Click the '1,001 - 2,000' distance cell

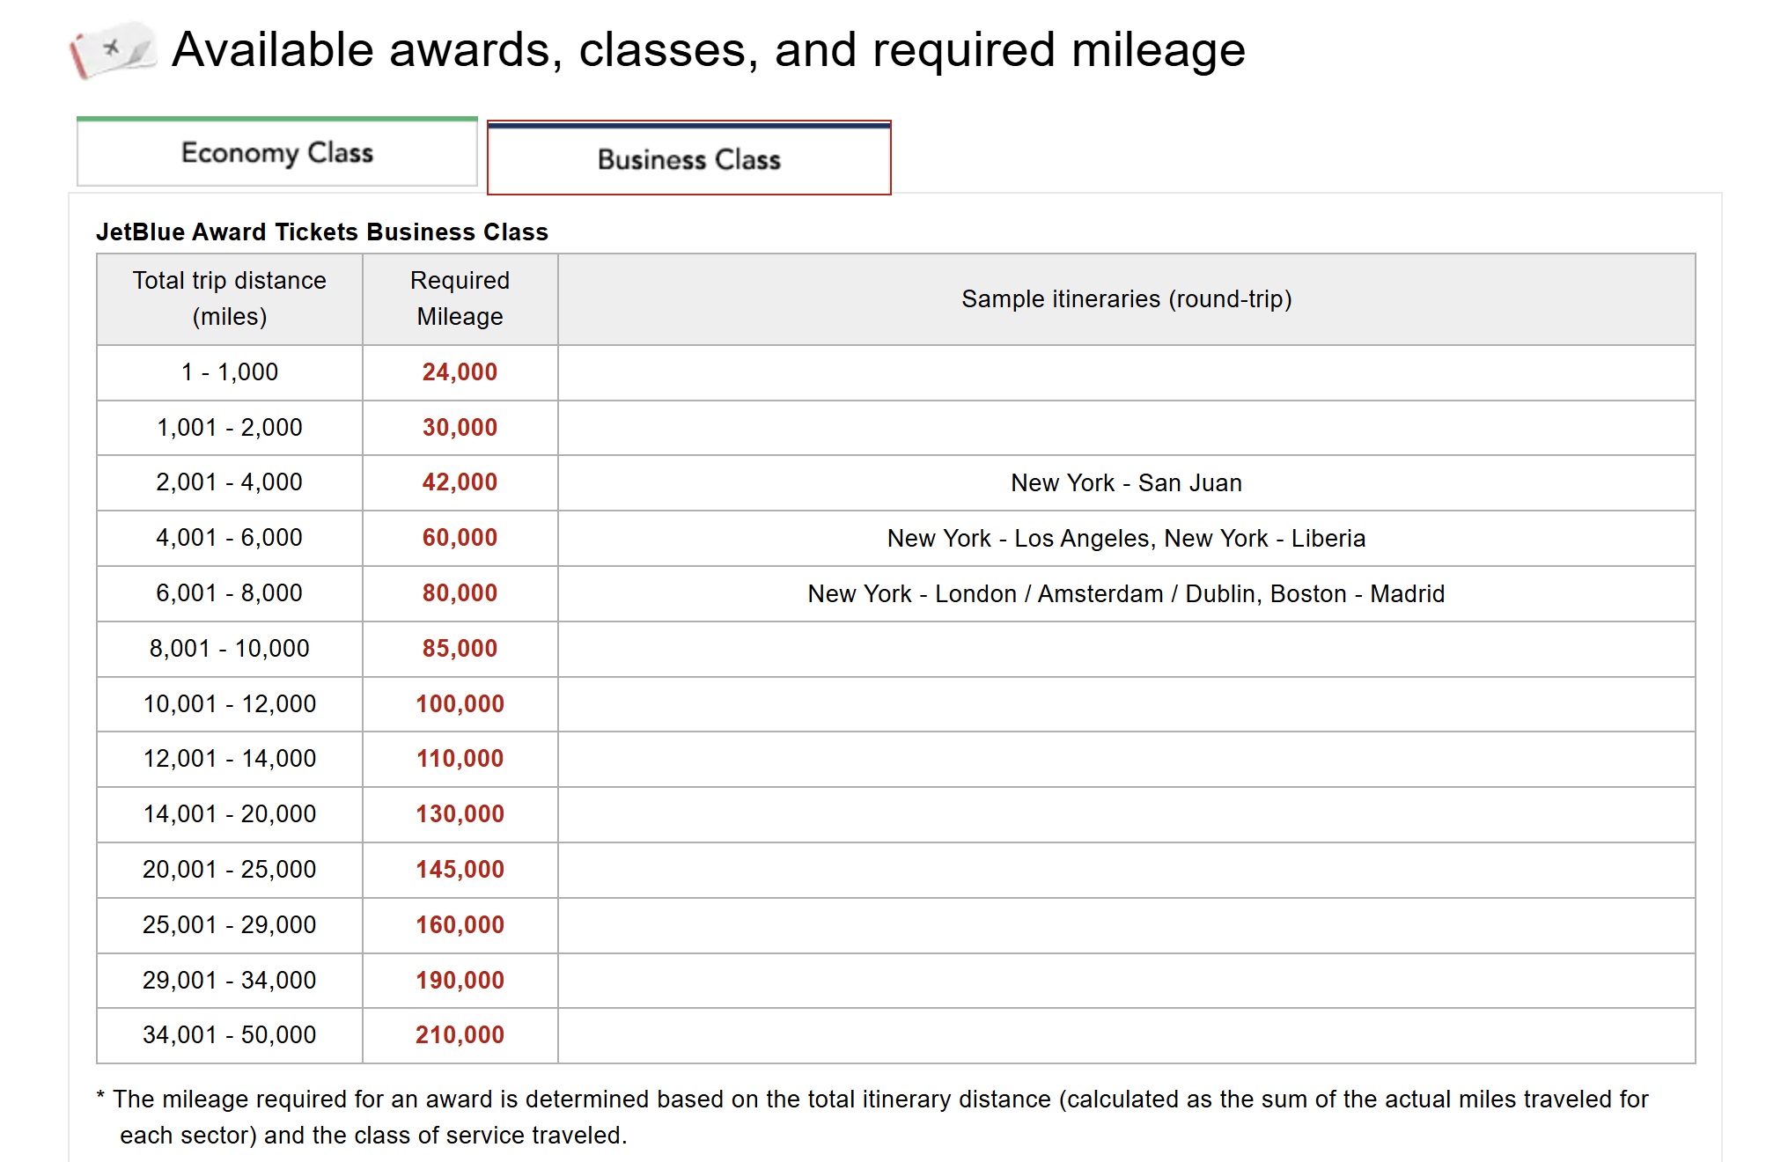point(229,428)
